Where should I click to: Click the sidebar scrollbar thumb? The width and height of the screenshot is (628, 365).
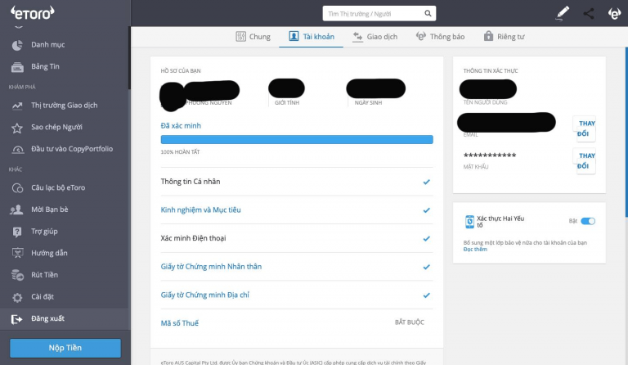129,57
